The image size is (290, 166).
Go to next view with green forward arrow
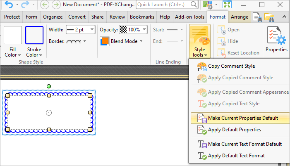point(56,5)
